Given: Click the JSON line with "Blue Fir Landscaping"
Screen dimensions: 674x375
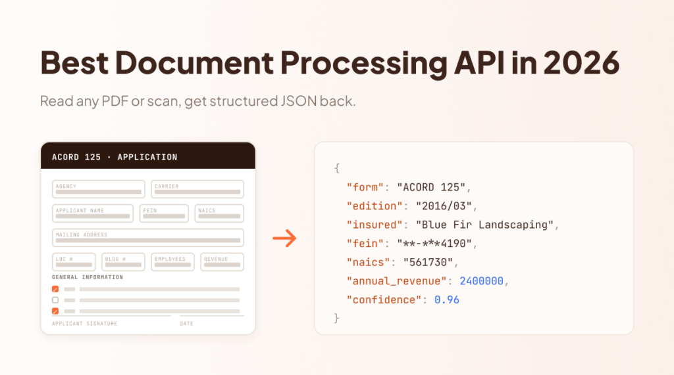Looking at the screenshot, I should [x=453, y=225].
